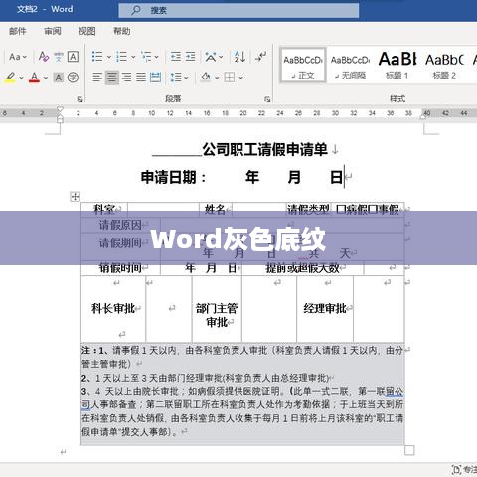Apply multilevel list formatting

146,57
